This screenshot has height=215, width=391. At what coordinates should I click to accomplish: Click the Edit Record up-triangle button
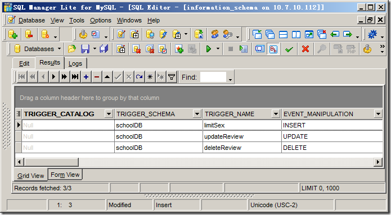(x=107, y=77)
